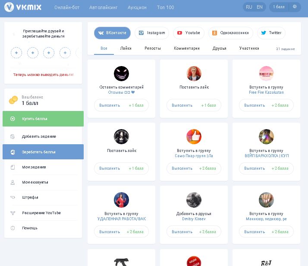Open Топ 100 in top navigation

click(165, 7)
